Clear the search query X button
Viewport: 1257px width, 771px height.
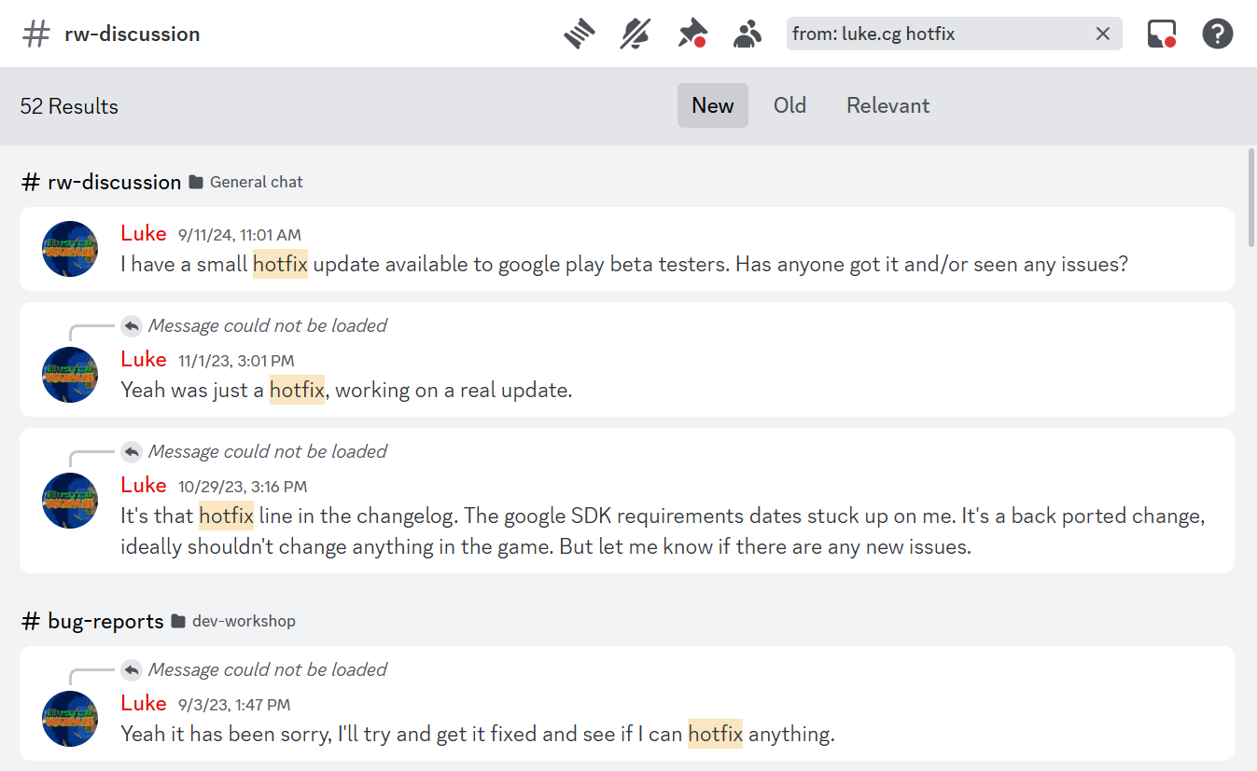[1103, 34]
